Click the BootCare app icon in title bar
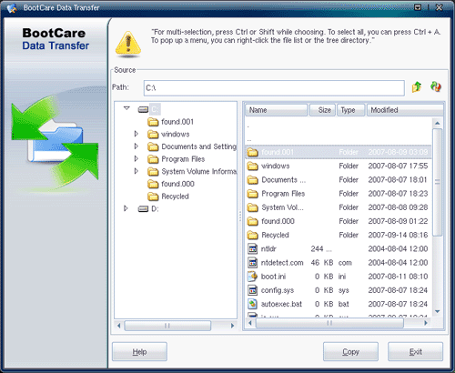455x373 pixels. (x=12, y=8)
